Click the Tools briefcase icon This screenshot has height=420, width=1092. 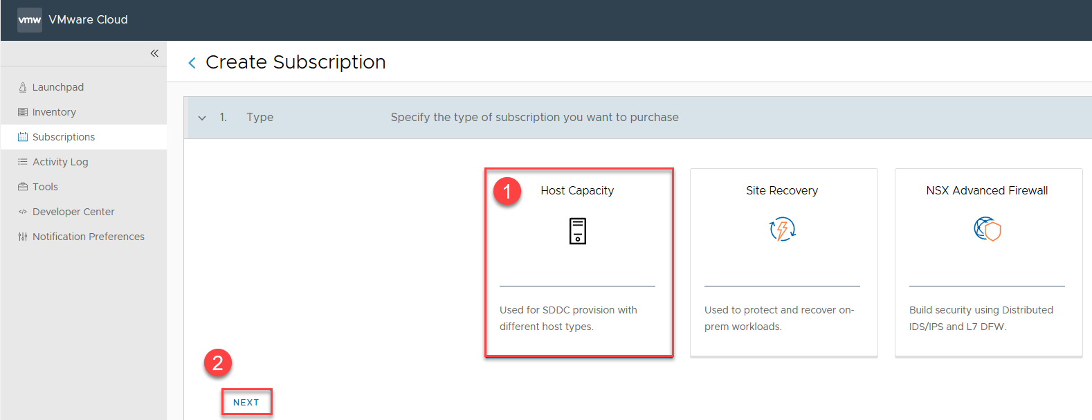tap(23, 187)
